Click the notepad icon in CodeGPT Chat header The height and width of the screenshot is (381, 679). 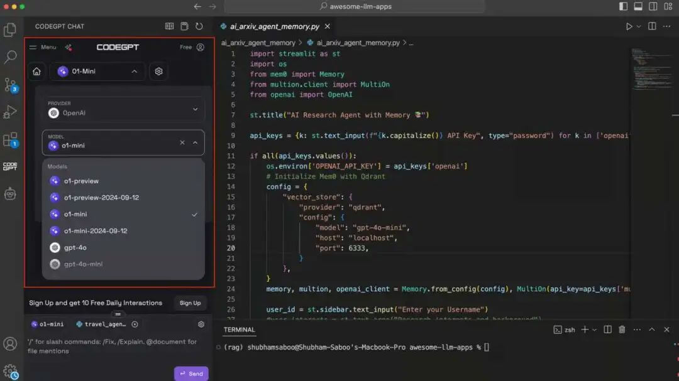[x=184, y=26]
